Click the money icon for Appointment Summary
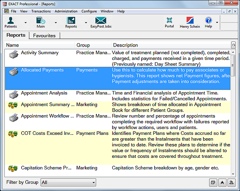Image resolution: width=240 pixels, height=191 pixels. pos(13,105)
